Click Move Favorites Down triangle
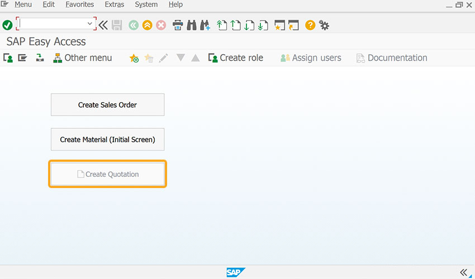The width and height of the screenshot is (475, 279). tap(180, 57)
